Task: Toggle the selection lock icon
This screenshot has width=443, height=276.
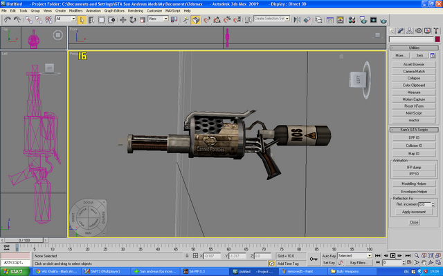Action: point(187,256)
